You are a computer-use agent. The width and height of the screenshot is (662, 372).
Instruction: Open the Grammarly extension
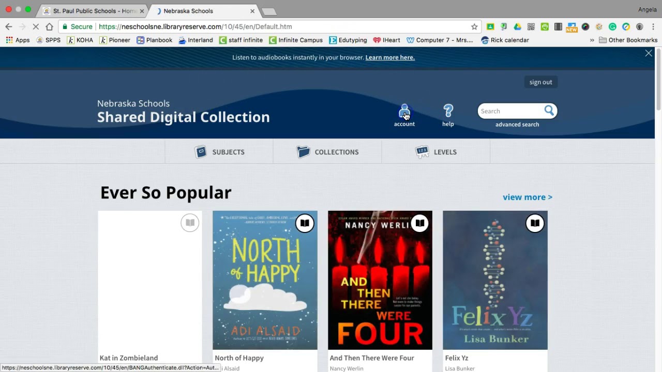click(x=612, y=26)
